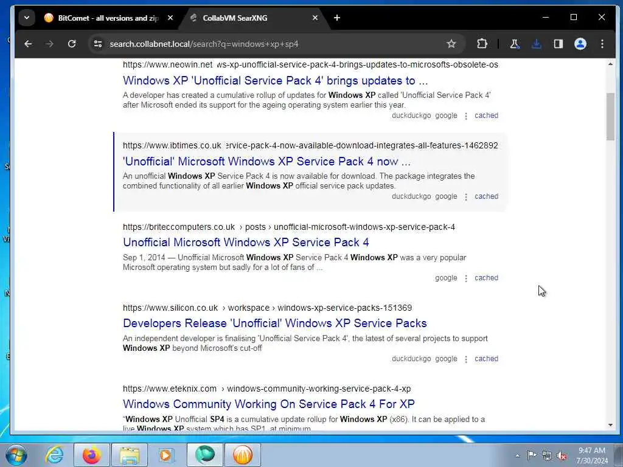
Task: Click the muted volume tray icon
Action: coord(562,455)
